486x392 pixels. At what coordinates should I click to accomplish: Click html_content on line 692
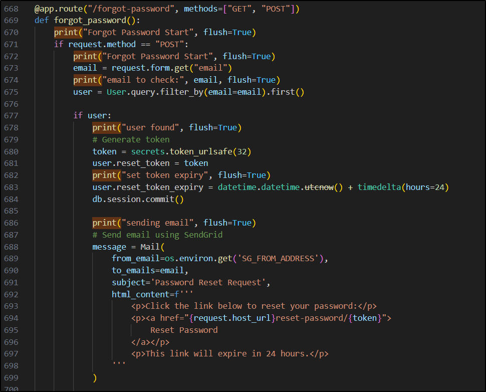pos(140,295)
